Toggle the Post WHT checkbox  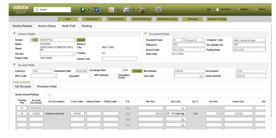point(91,76)
